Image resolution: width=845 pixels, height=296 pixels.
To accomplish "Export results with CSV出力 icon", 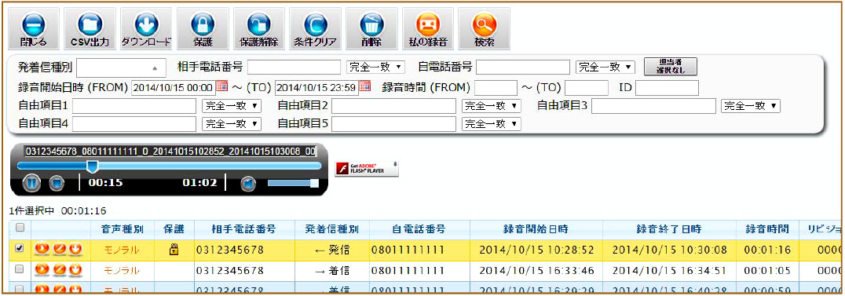I will pos(90,29).
